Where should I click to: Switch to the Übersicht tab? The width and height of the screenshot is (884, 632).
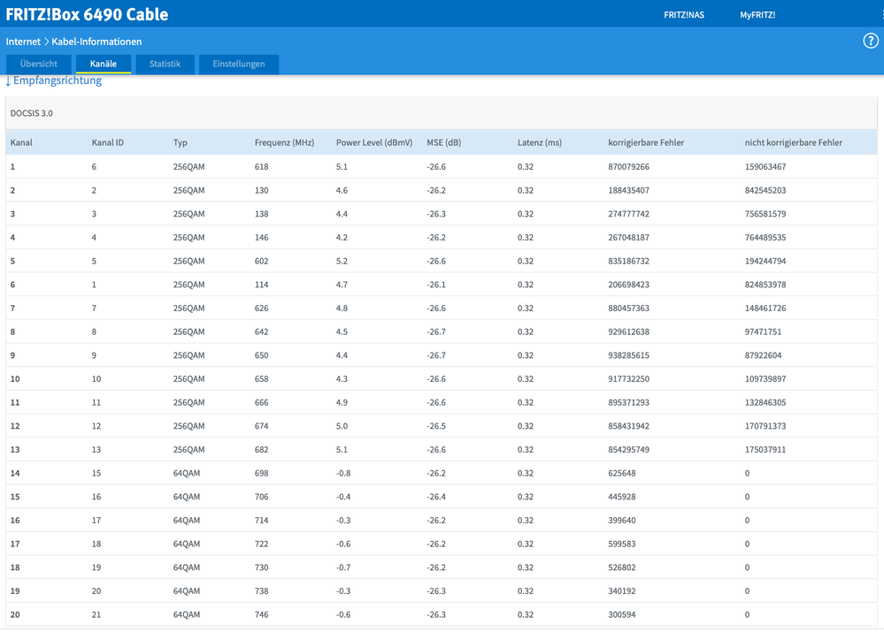coord(39,65)
